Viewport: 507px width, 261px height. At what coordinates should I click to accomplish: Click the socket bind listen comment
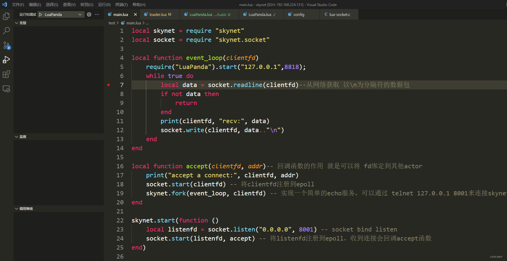point(359,229)
